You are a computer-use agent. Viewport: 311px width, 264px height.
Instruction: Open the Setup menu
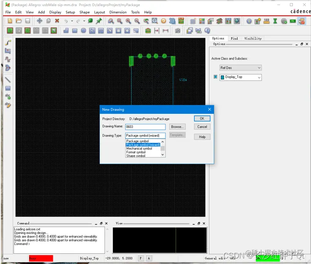pyautogui.click(x=70, y=12)
